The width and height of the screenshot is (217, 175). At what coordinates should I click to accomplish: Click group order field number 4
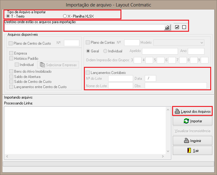click(149, 60)
